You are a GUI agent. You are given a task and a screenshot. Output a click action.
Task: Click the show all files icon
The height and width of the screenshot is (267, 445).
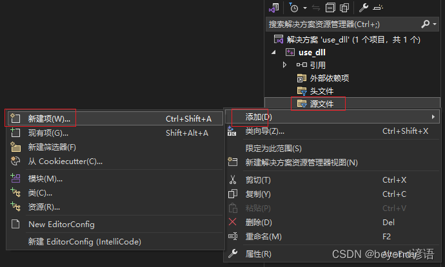click(344, 8)
